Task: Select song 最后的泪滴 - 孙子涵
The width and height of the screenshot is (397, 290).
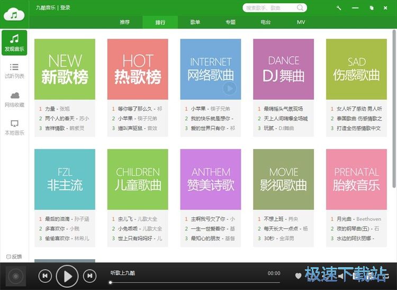Action: pyautogui.click(x=67, y=219)
